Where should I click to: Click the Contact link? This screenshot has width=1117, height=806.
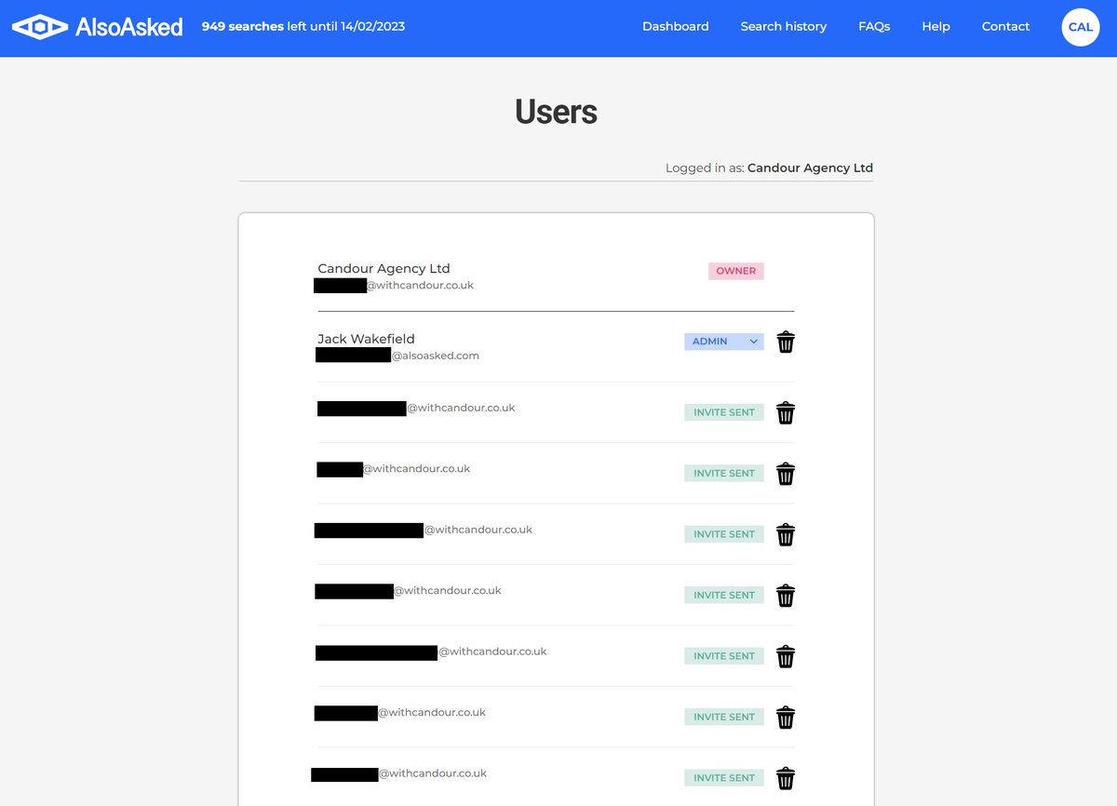[1005, 26]
